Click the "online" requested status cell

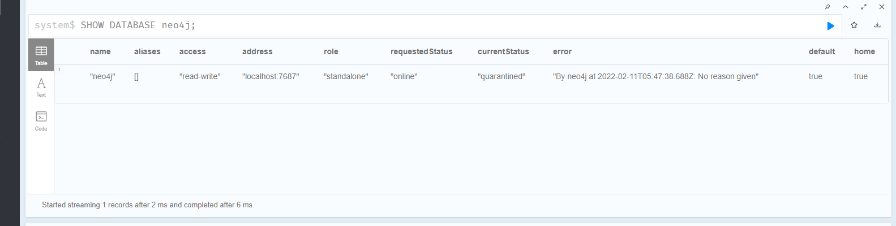(404, 76)
